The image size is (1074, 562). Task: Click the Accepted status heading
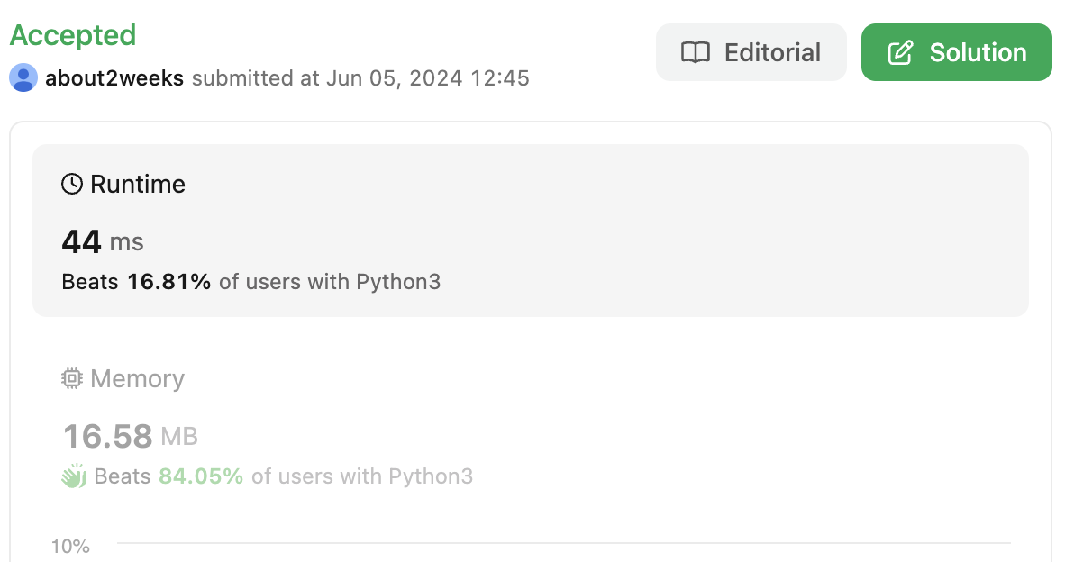[73, 36]
